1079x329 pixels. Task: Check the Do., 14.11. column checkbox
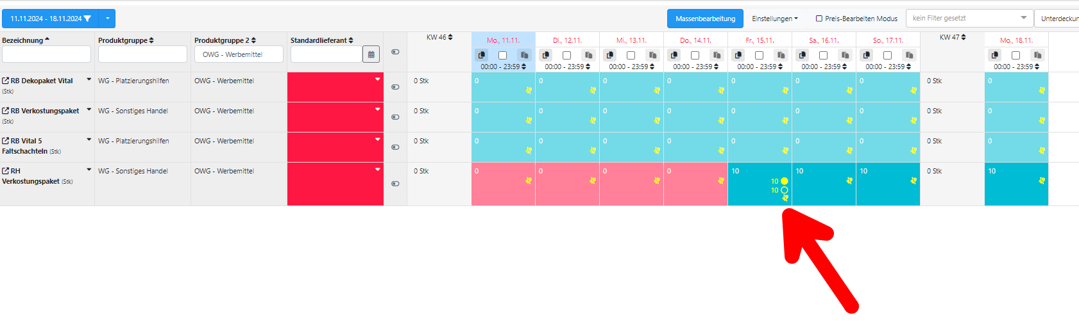(x=695, y=56)
